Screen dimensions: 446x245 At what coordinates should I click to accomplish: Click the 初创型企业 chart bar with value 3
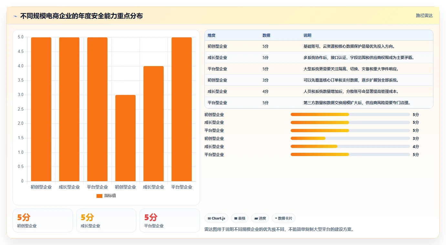click(x=125, y=138)
